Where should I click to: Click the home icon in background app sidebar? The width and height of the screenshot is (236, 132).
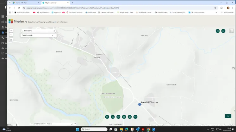[3, 32]
